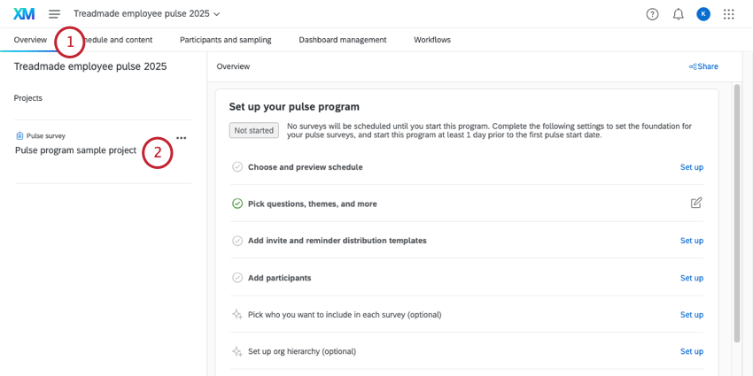
Task: Open the user account avatar
Action: point(703,14)
